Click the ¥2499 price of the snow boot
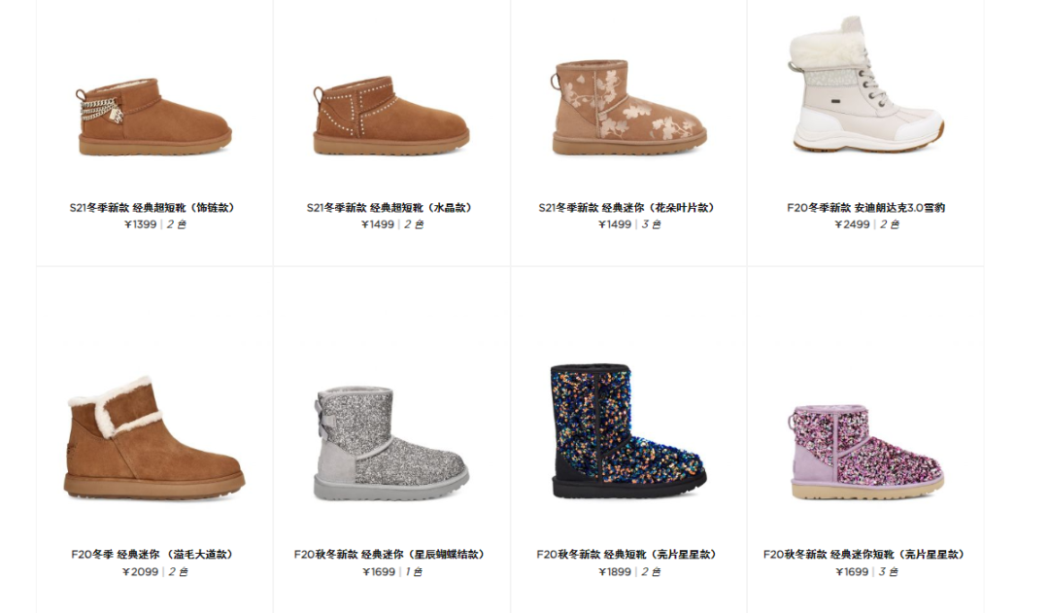The width and height of the screenshot is (1049, 613). [852, 224]
